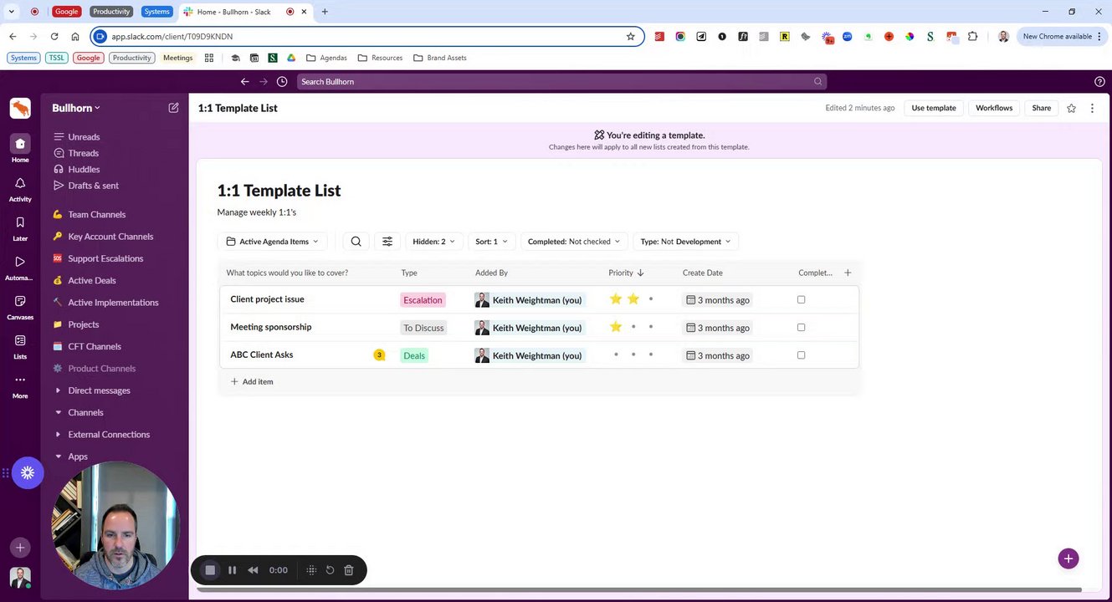Image resolution: width=1112 pixels, height=602 pixels.
Task: Open Active Agenda Items view dropdown
Action: pyautogui.click(x=272, y=242)
